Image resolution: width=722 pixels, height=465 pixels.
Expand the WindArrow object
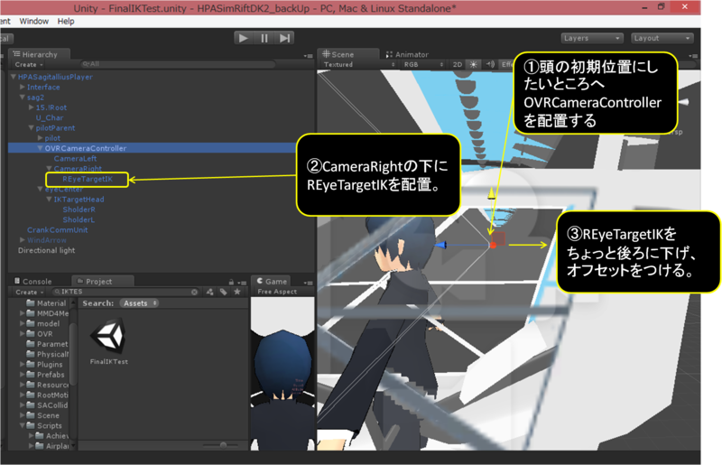click(22, 239)
